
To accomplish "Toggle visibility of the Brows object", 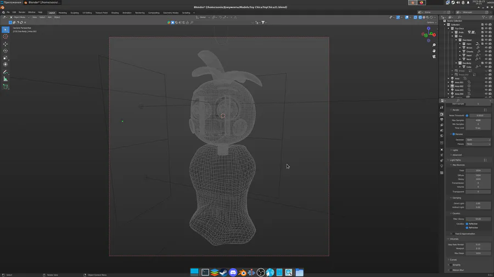I will click(x=486, y=48).
